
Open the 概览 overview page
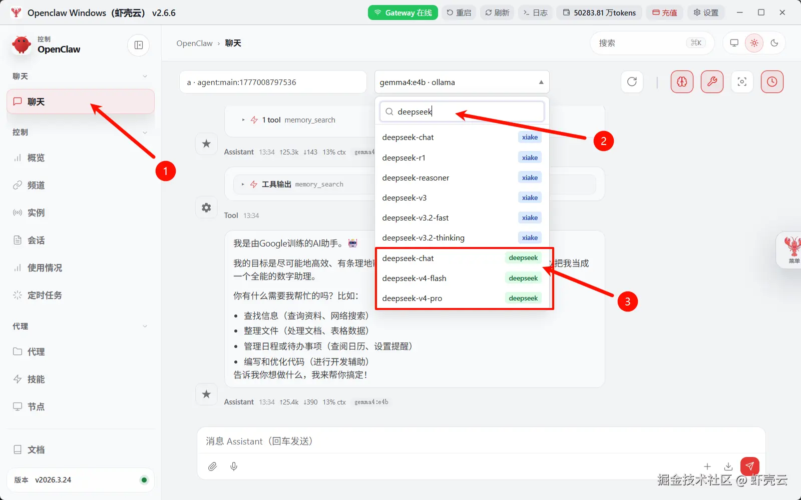(81, 157)
